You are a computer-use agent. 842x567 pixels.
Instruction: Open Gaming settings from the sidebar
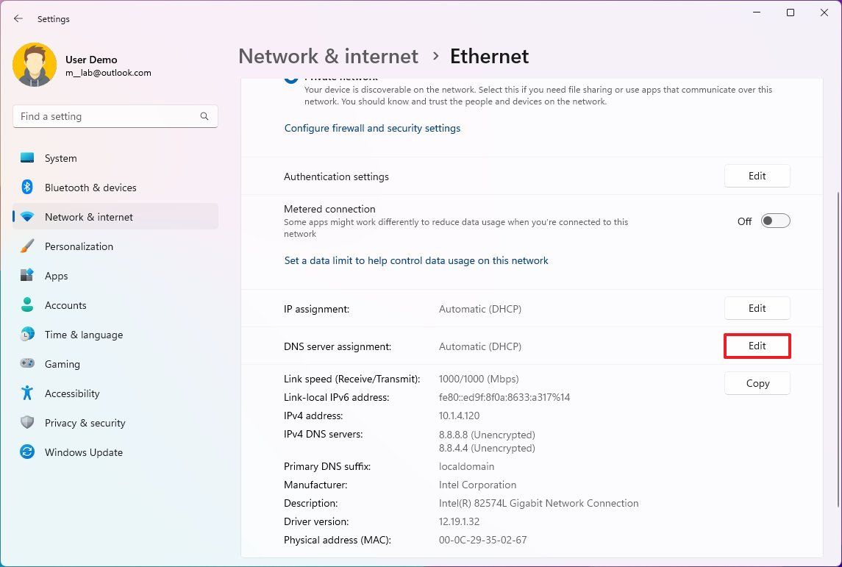point(62,363)
